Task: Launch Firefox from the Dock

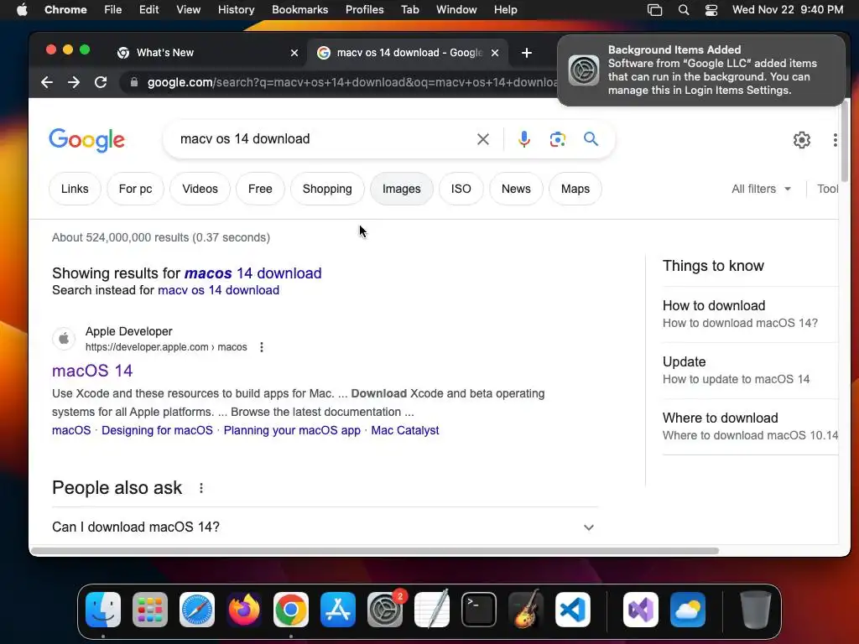Action: [x=244, y=610]
